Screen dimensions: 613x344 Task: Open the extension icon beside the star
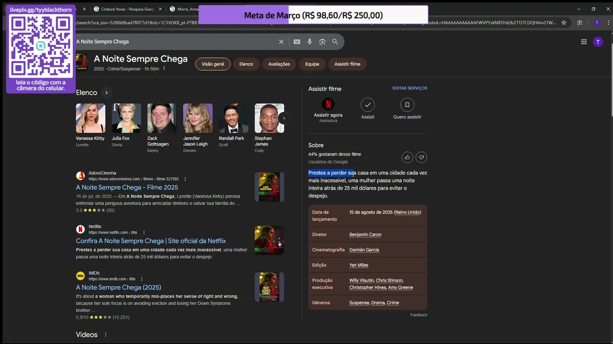tap(580, 22)
